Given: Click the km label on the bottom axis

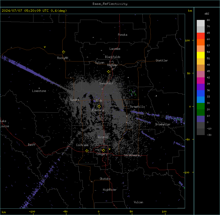Looking at the screenshot, I should [4, 212].
